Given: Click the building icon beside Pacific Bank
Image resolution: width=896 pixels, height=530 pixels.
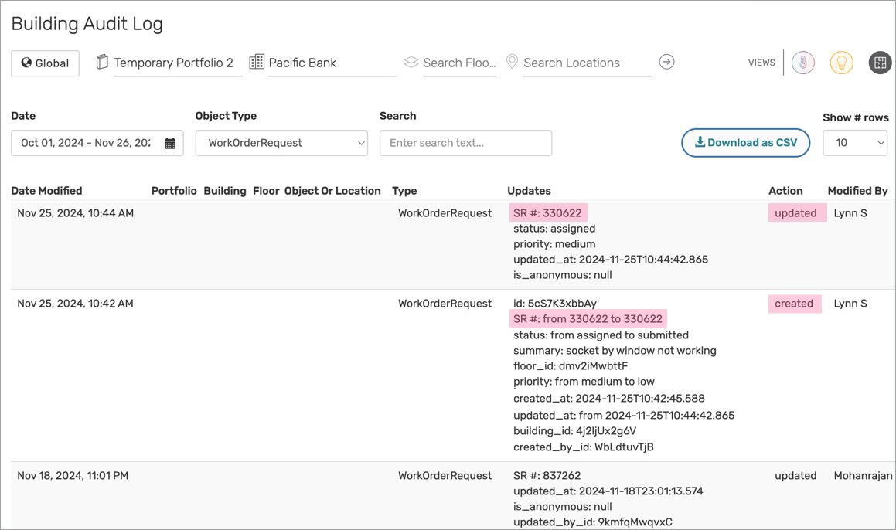Looking at the screenshot, I should [257, 62].
